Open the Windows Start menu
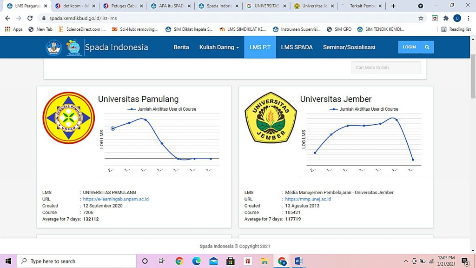 [8, 261]
